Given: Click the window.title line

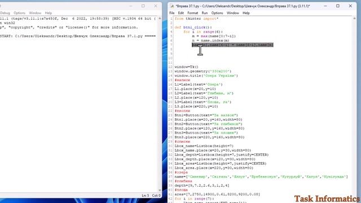Looking at the screenshot, I should (x=206, y=76).
